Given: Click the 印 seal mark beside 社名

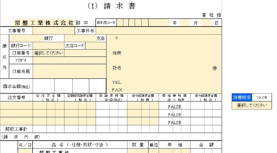Looking at the screenshot, I should click(214, 68).
